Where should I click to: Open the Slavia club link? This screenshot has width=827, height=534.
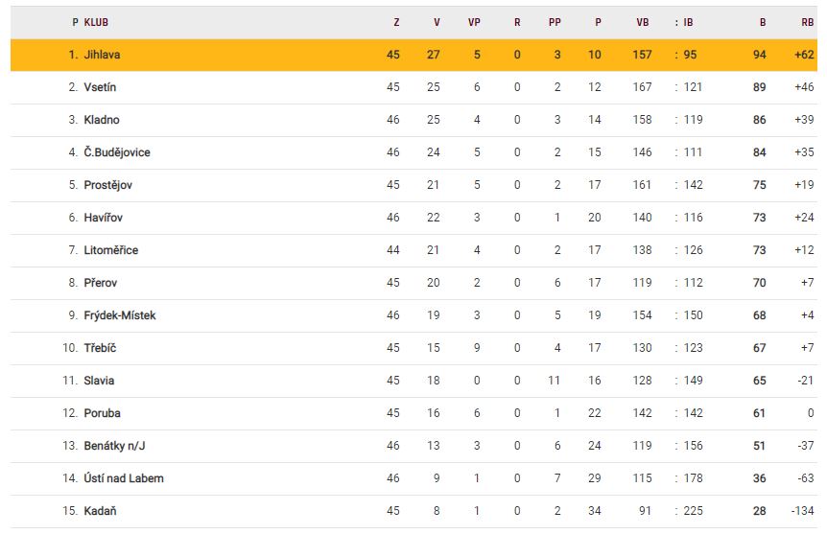coord(99,381)
